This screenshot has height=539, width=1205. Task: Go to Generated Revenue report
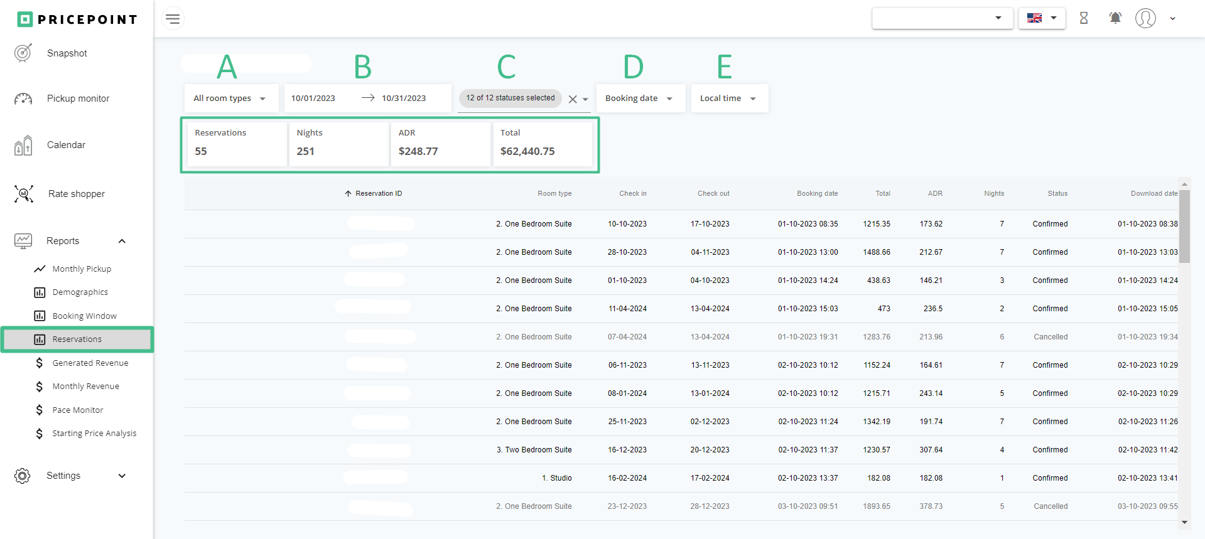click(x=90, y=363)
